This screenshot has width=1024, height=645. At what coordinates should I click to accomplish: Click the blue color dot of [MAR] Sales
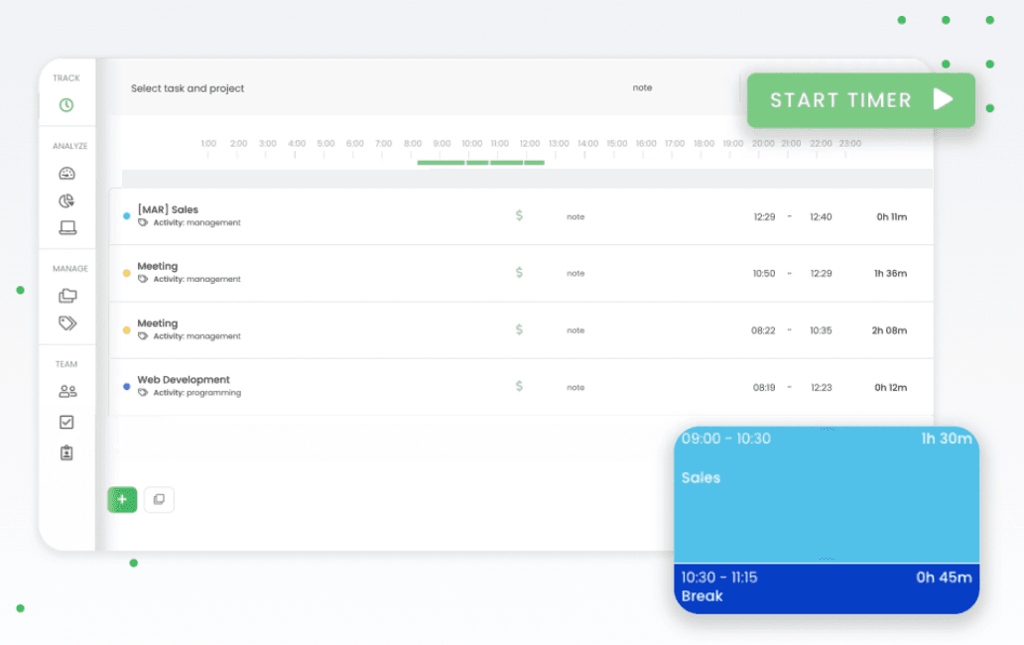(127, 216)
